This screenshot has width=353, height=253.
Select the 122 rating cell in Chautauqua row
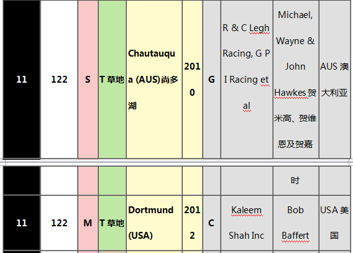(59, 79)
